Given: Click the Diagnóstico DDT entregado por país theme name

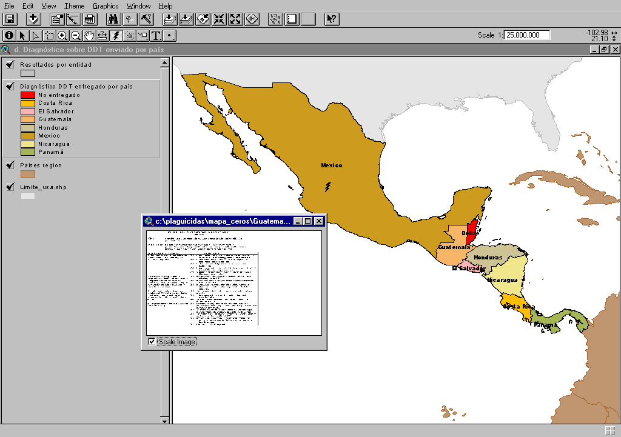Looking at the screenshot, I should click(76, 86).
